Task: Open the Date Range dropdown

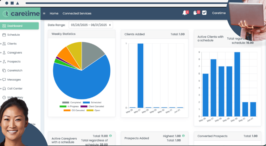Action: (x=91, y=25)
